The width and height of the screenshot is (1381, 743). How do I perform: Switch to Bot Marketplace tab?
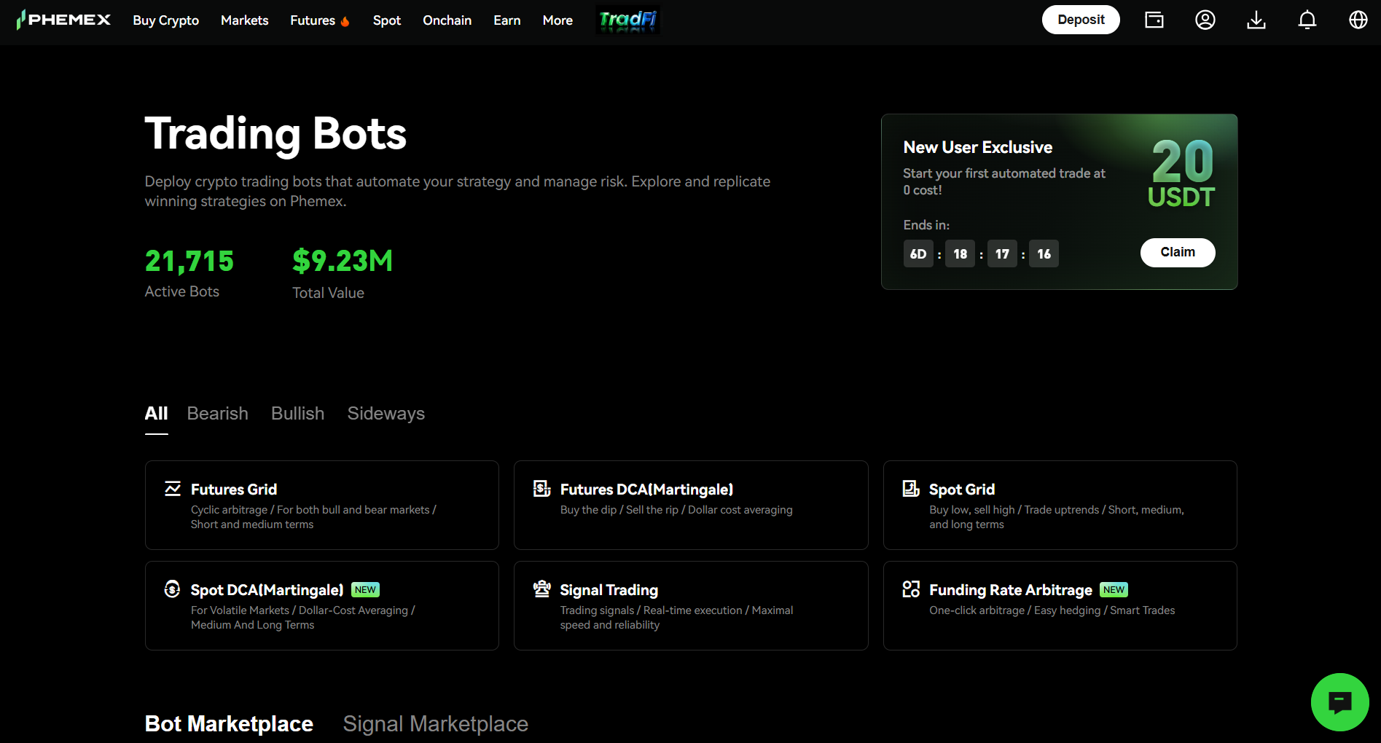[x=229, y=723]
